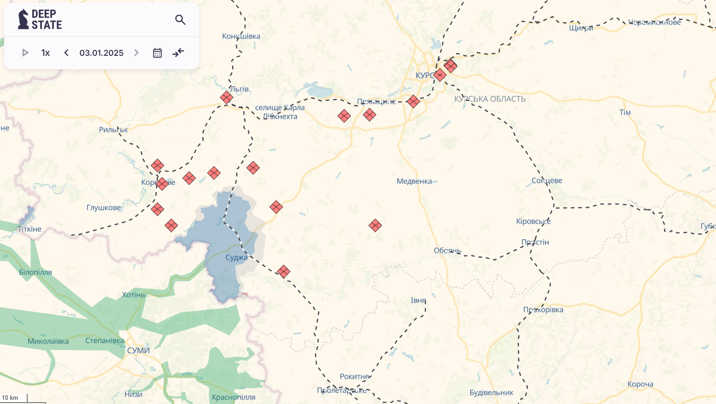Select unit marker southeast of Суджа
This screenshot has width=716, height=404.
[284, 272]
